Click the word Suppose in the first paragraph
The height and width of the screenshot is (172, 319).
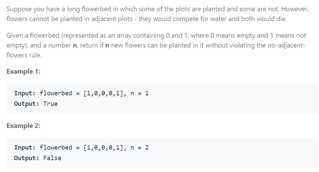pyautogui.click(x=19, y=9)
